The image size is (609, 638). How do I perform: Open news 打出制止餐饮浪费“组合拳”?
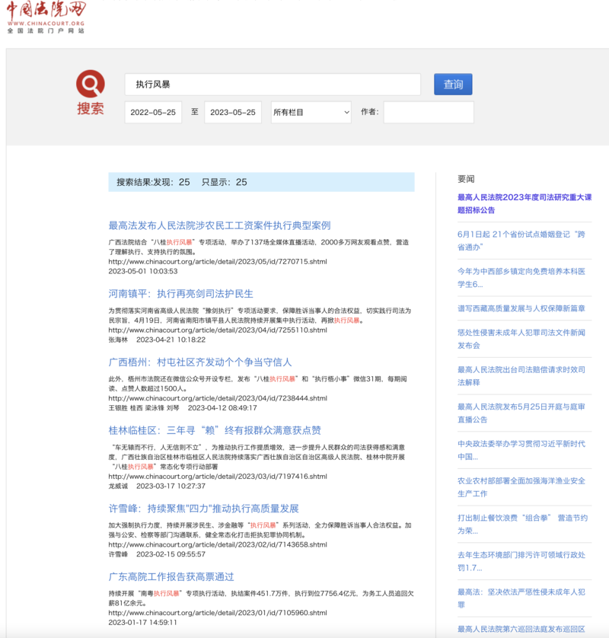tap(522, 524)
